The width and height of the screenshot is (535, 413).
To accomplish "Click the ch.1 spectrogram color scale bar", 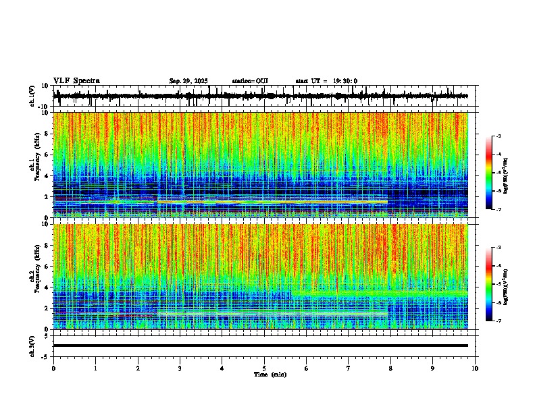I will click(489, 173).
